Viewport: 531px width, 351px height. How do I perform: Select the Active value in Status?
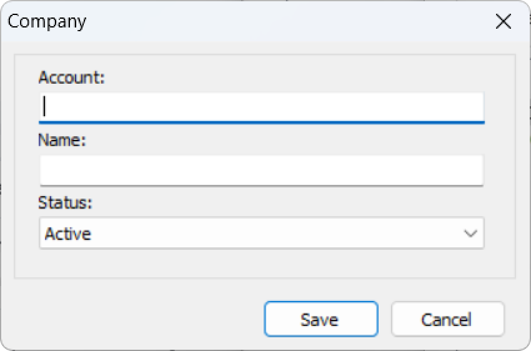pos(68,234)
